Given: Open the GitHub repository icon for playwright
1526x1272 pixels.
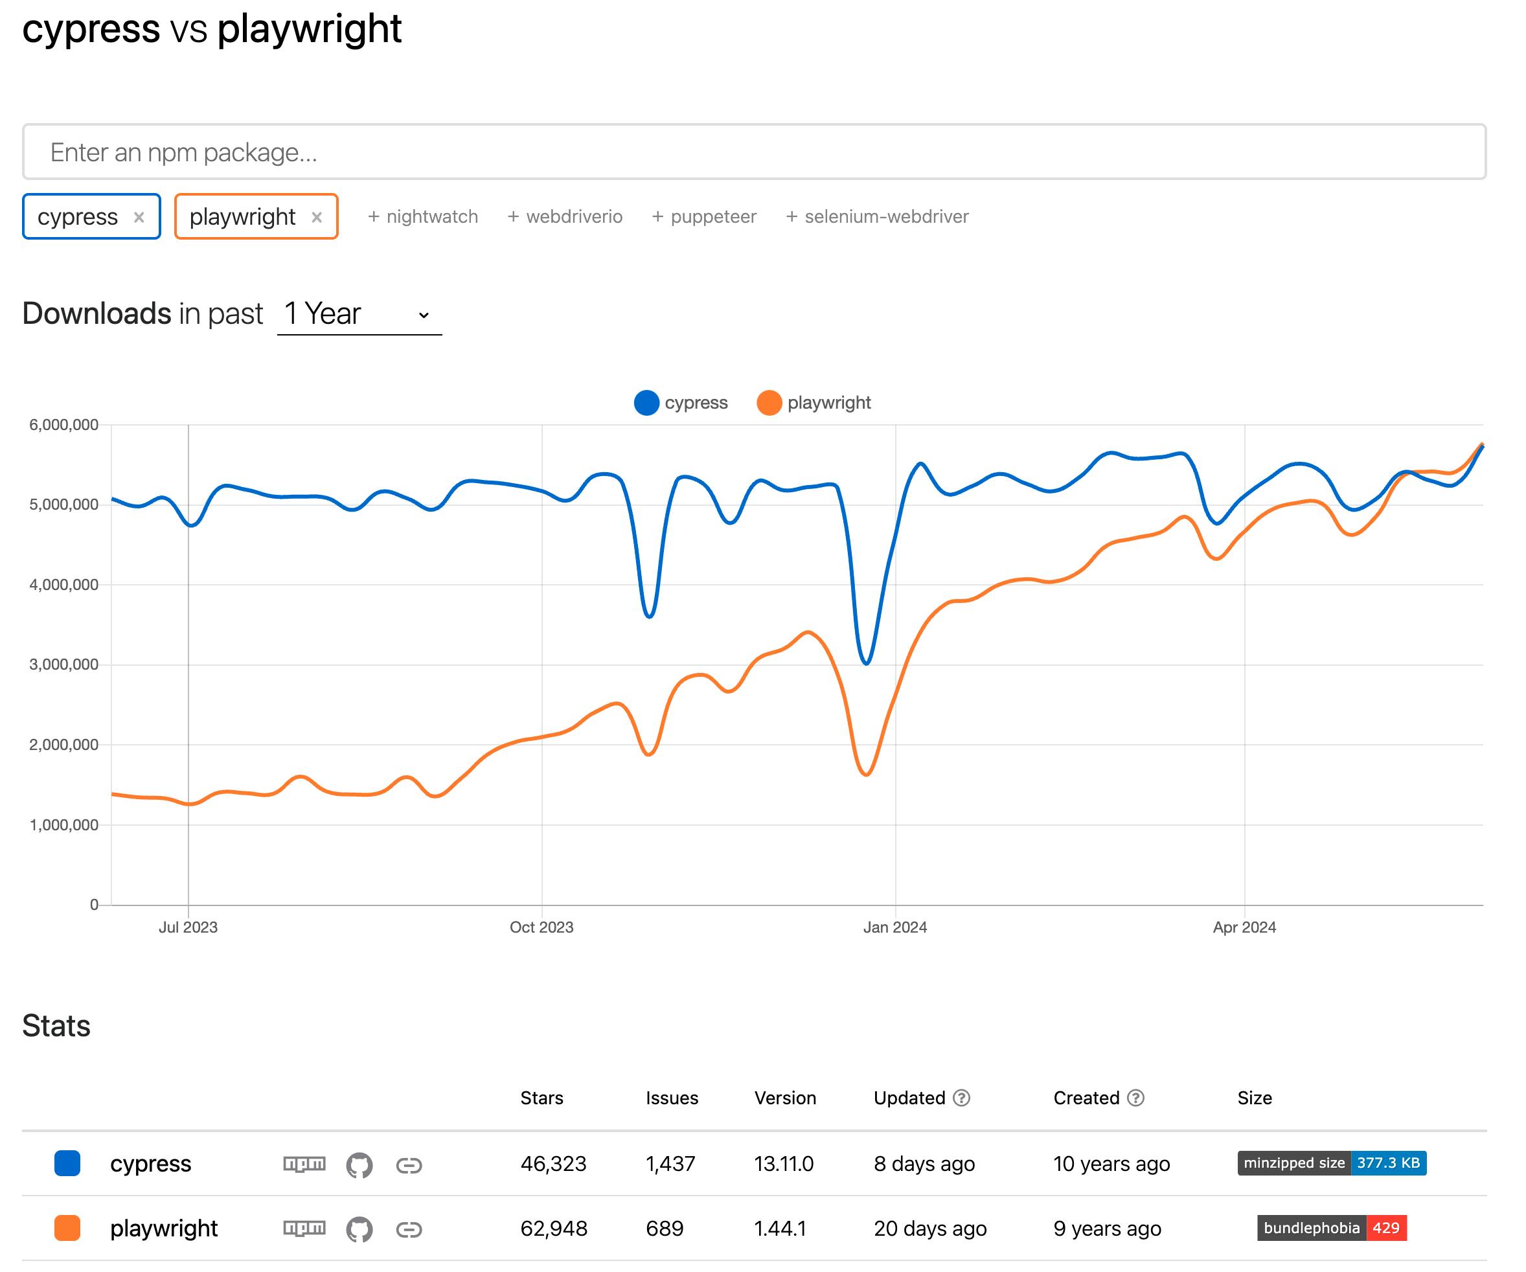Looking at the screenshot, I should (359, 1229).
